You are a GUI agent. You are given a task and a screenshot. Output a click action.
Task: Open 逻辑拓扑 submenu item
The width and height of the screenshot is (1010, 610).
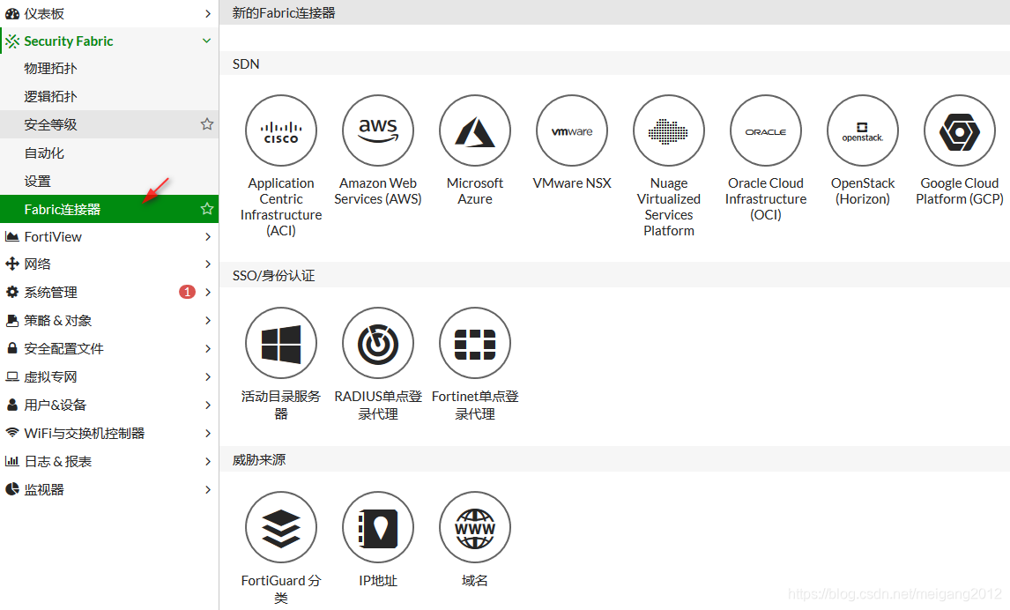109,97
